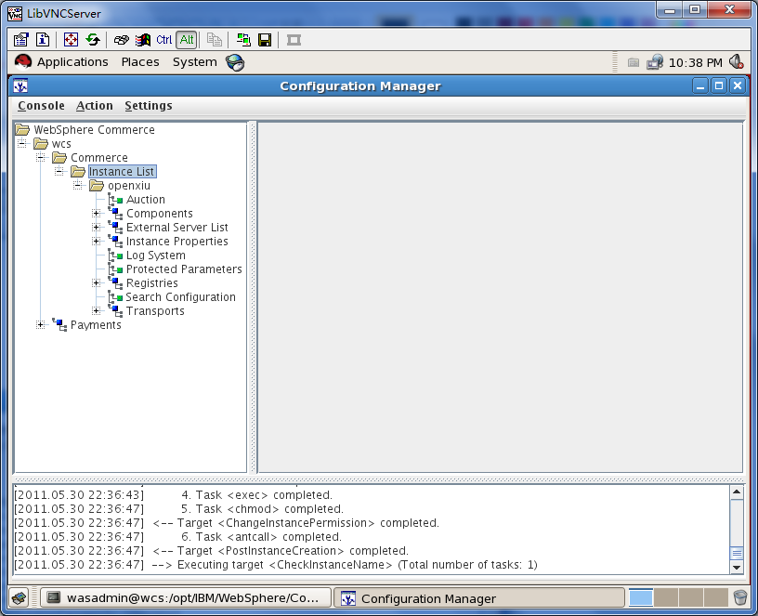The height and width of the screenshot is (616, 758).
Task: Click the show desktop icon on bottom panel
Action: (x=20, y=598)
